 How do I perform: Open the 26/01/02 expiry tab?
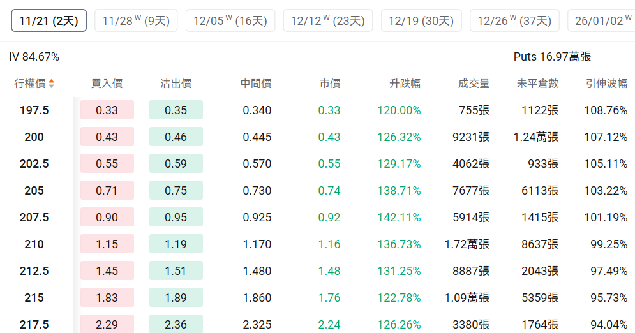(602, 20)
